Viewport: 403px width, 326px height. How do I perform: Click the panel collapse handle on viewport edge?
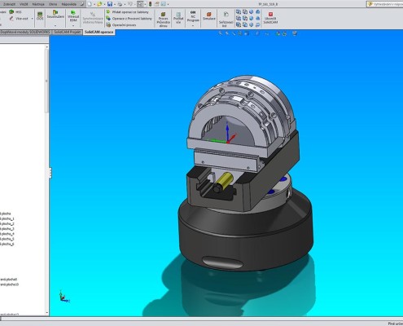(x=50, y=173)
